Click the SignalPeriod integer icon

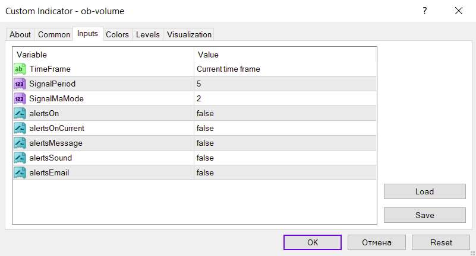tap(20, 84)
